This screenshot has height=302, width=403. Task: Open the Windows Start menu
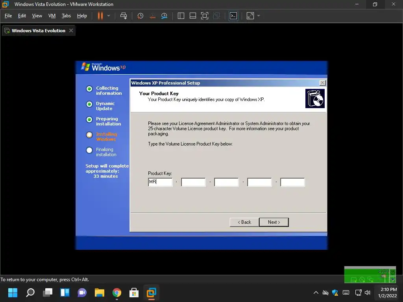[13, 293]
